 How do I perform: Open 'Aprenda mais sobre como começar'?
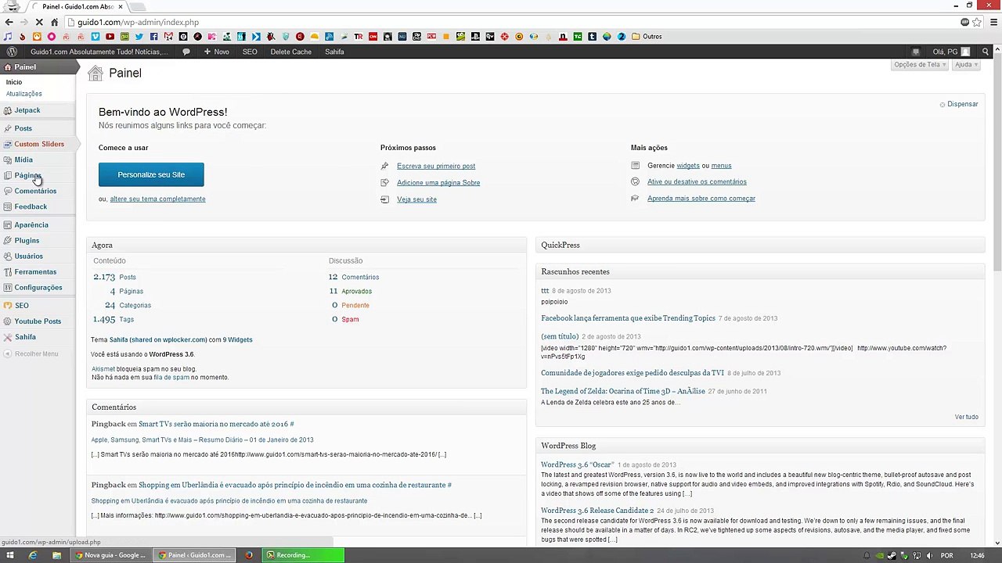click(x=701, y=199)
